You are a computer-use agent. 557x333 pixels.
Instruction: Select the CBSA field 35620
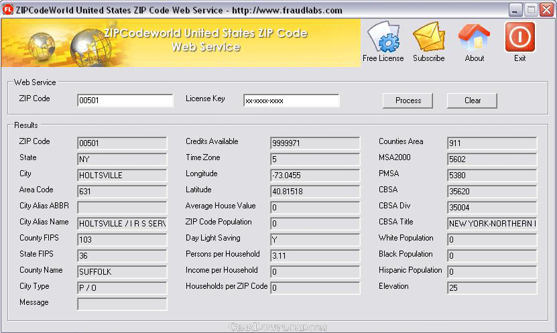tap(492, 192)
